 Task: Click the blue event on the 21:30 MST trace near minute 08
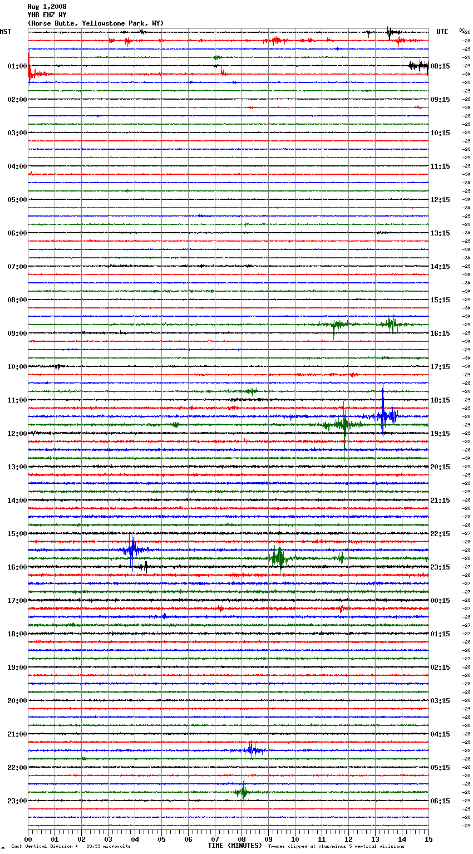(x=252, y=750)
